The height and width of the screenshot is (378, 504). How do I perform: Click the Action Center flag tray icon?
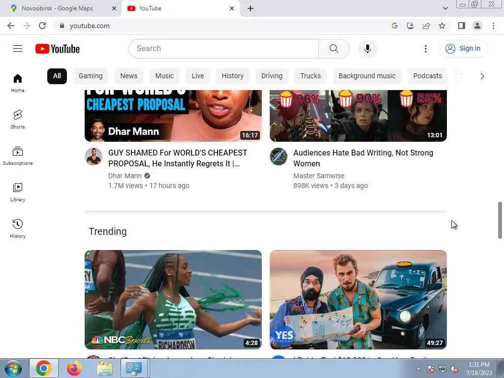pyautogui.click(x=431, y=369)
